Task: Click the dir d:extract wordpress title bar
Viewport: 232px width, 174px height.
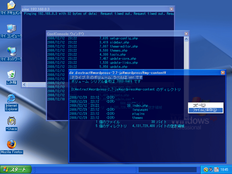Action: (x=145, y=73)
